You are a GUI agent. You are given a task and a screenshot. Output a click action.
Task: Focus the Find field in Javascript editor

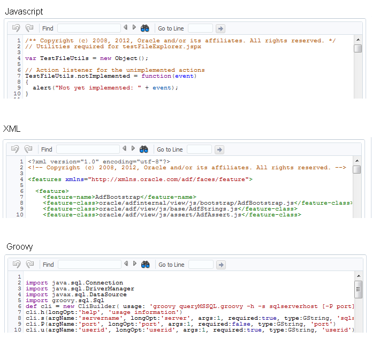(89, 28)
